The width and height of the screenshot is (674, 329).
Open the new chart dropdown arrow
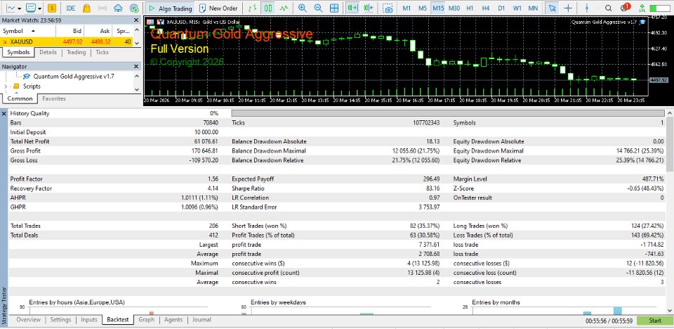pos(19,8)
